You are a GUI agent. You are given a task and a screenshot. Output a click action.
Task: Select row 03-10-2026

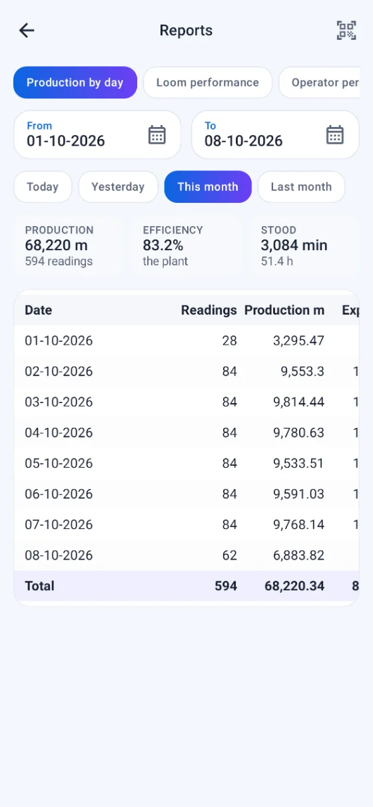pos(186,402)
